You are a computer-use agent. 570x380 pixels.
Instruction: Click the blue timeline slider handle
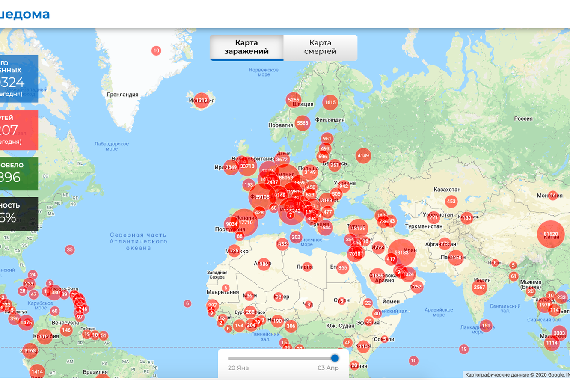point(335,358)
